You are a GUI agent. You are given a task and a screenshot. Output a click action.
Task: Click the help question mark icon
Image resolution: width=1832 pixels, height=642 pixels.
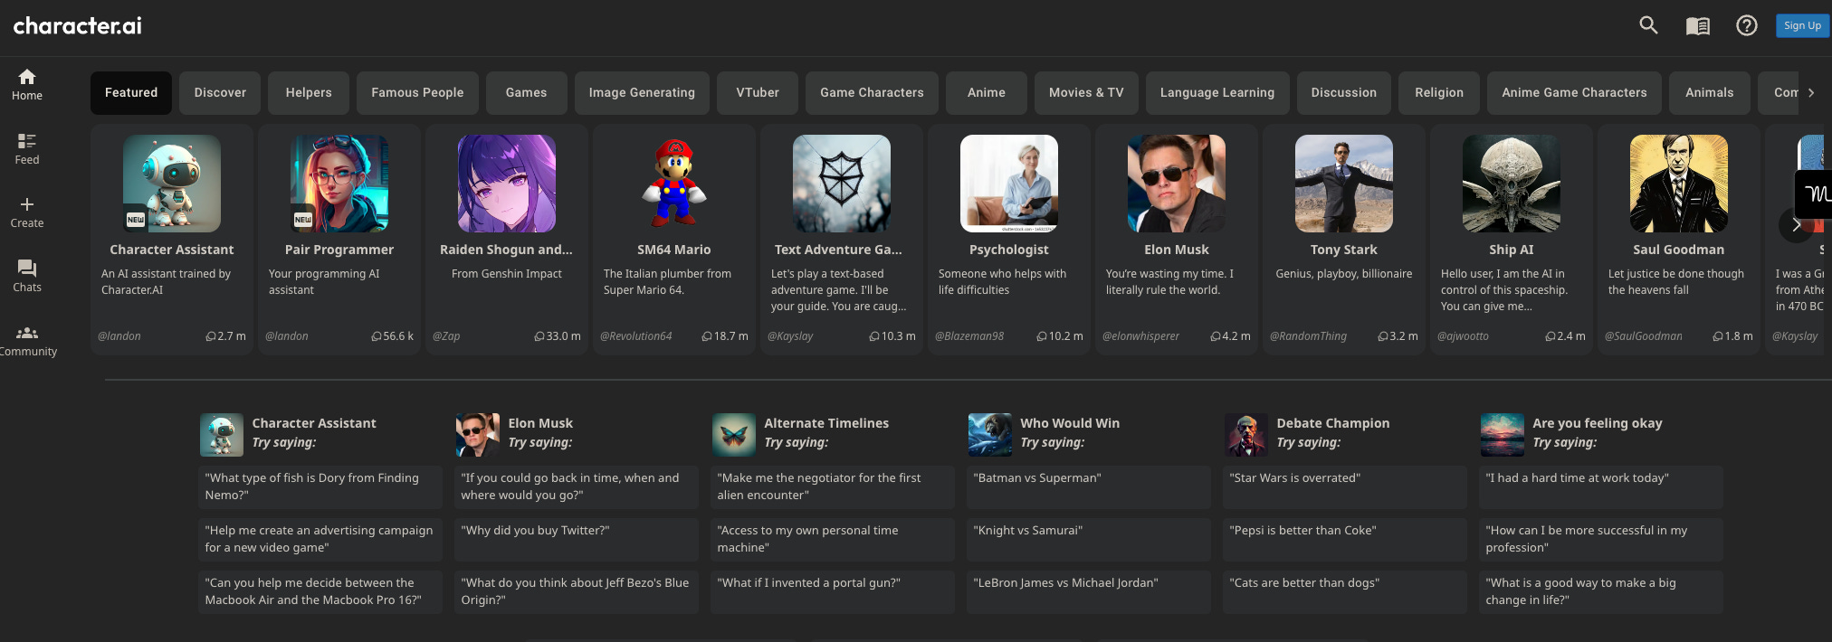pos(1746,25)
